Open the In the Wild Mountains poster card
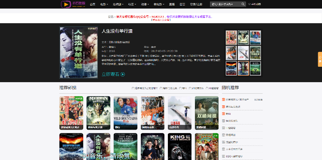The width and height of the screenshot is (322, 160). tap(125, 113)
